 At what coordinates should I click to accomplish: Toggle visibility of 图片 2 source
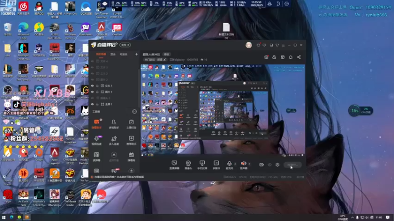(93, 80)
